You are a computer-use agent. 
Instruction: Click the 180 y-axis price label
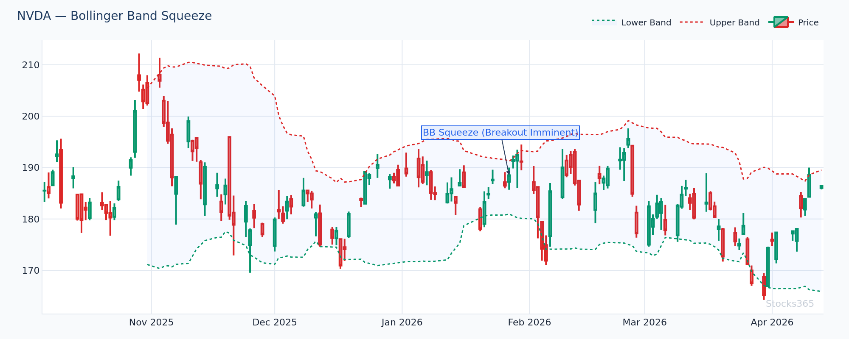click(31, 219)
